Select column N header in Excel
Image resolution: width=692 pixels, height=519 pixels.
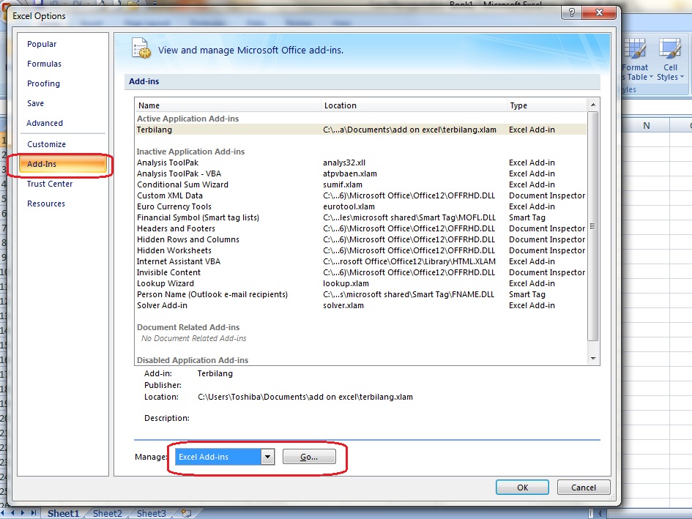(x=646, y=126)
